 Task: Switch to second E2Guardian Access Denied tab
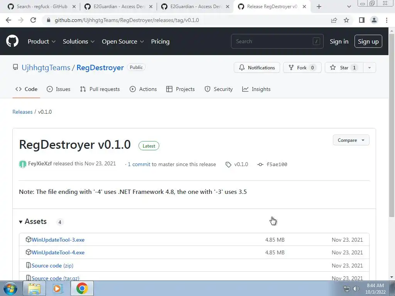tap(195, 7)
